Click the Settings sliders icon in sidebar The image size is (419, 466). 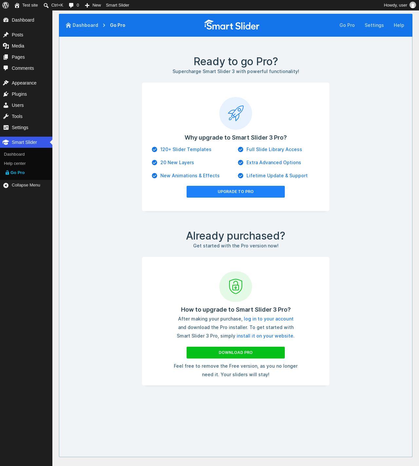tap(6, 127)
